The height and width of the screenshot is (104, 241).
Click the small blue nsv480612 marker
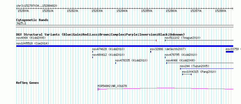tap(93, 57)
